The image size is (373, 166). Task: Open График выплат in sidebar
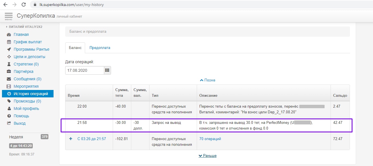pyautogui.click(x=28, y=42)
